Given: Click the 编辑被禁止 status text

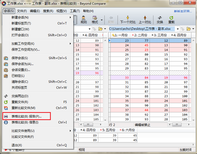Looking at the screenshot, I should (143, 125).
